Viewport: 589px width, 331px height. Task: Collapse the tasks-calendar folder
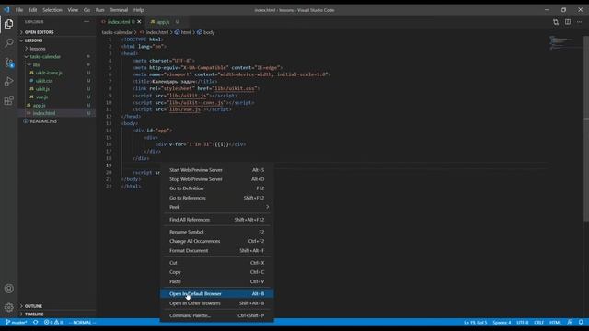tap(45, 57)
